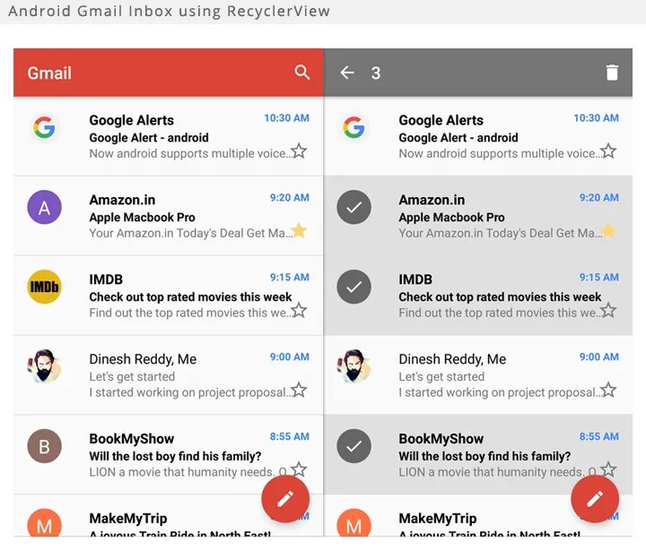Viewport: 646px width, 559px height.
Task: Tap 'Find out the top rated movies' preview left
Action: (190, 313)
